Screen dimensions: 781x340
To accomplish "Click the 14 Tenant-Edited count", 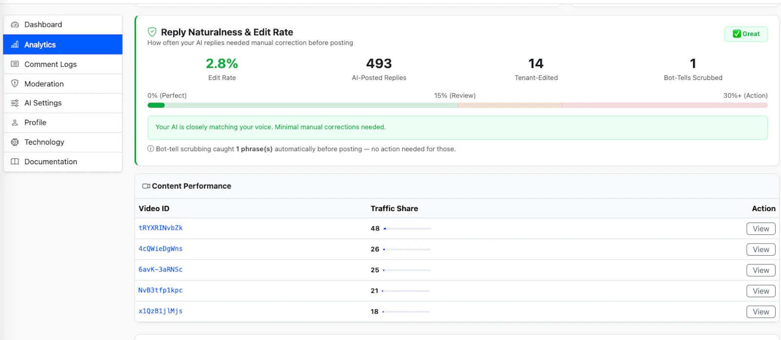I will pyautogui.click(x=536, y=64).
